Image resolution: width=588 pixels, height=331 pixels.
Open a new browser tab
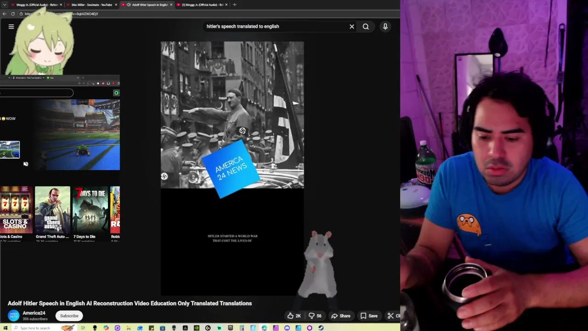(x=235, y=5)
